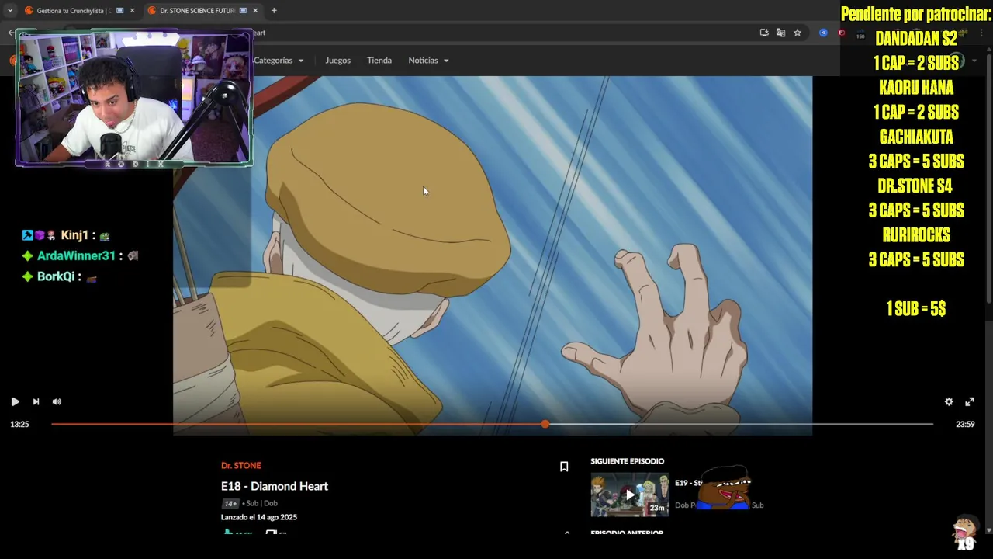Click the Lanzado el 14 ago 2025 text
This screenshot has height=559, width=993.
pos(259,517)
